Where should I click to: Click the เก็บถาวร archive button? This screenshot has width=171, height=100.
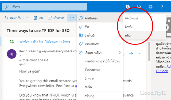point(56,18)
